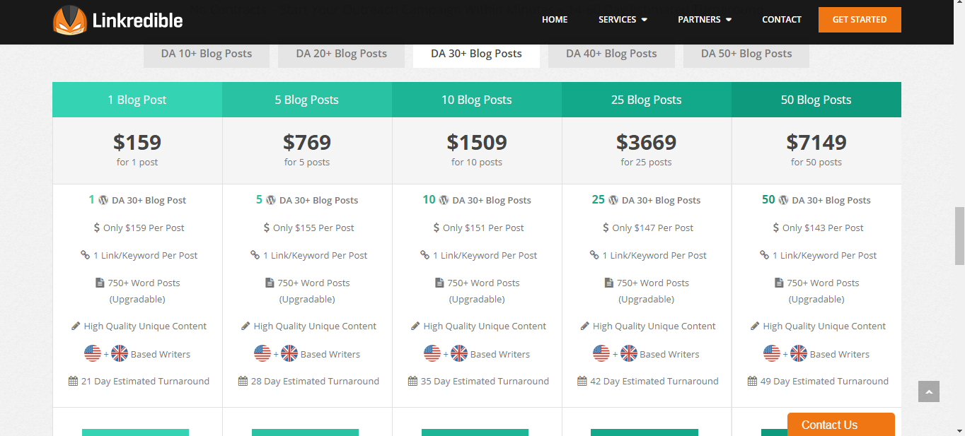Image resolution: width=965 pixels, height=436 pixels.
Task: Click dollar icon next to Only $151 Per Post
Action: coord(436,228)
